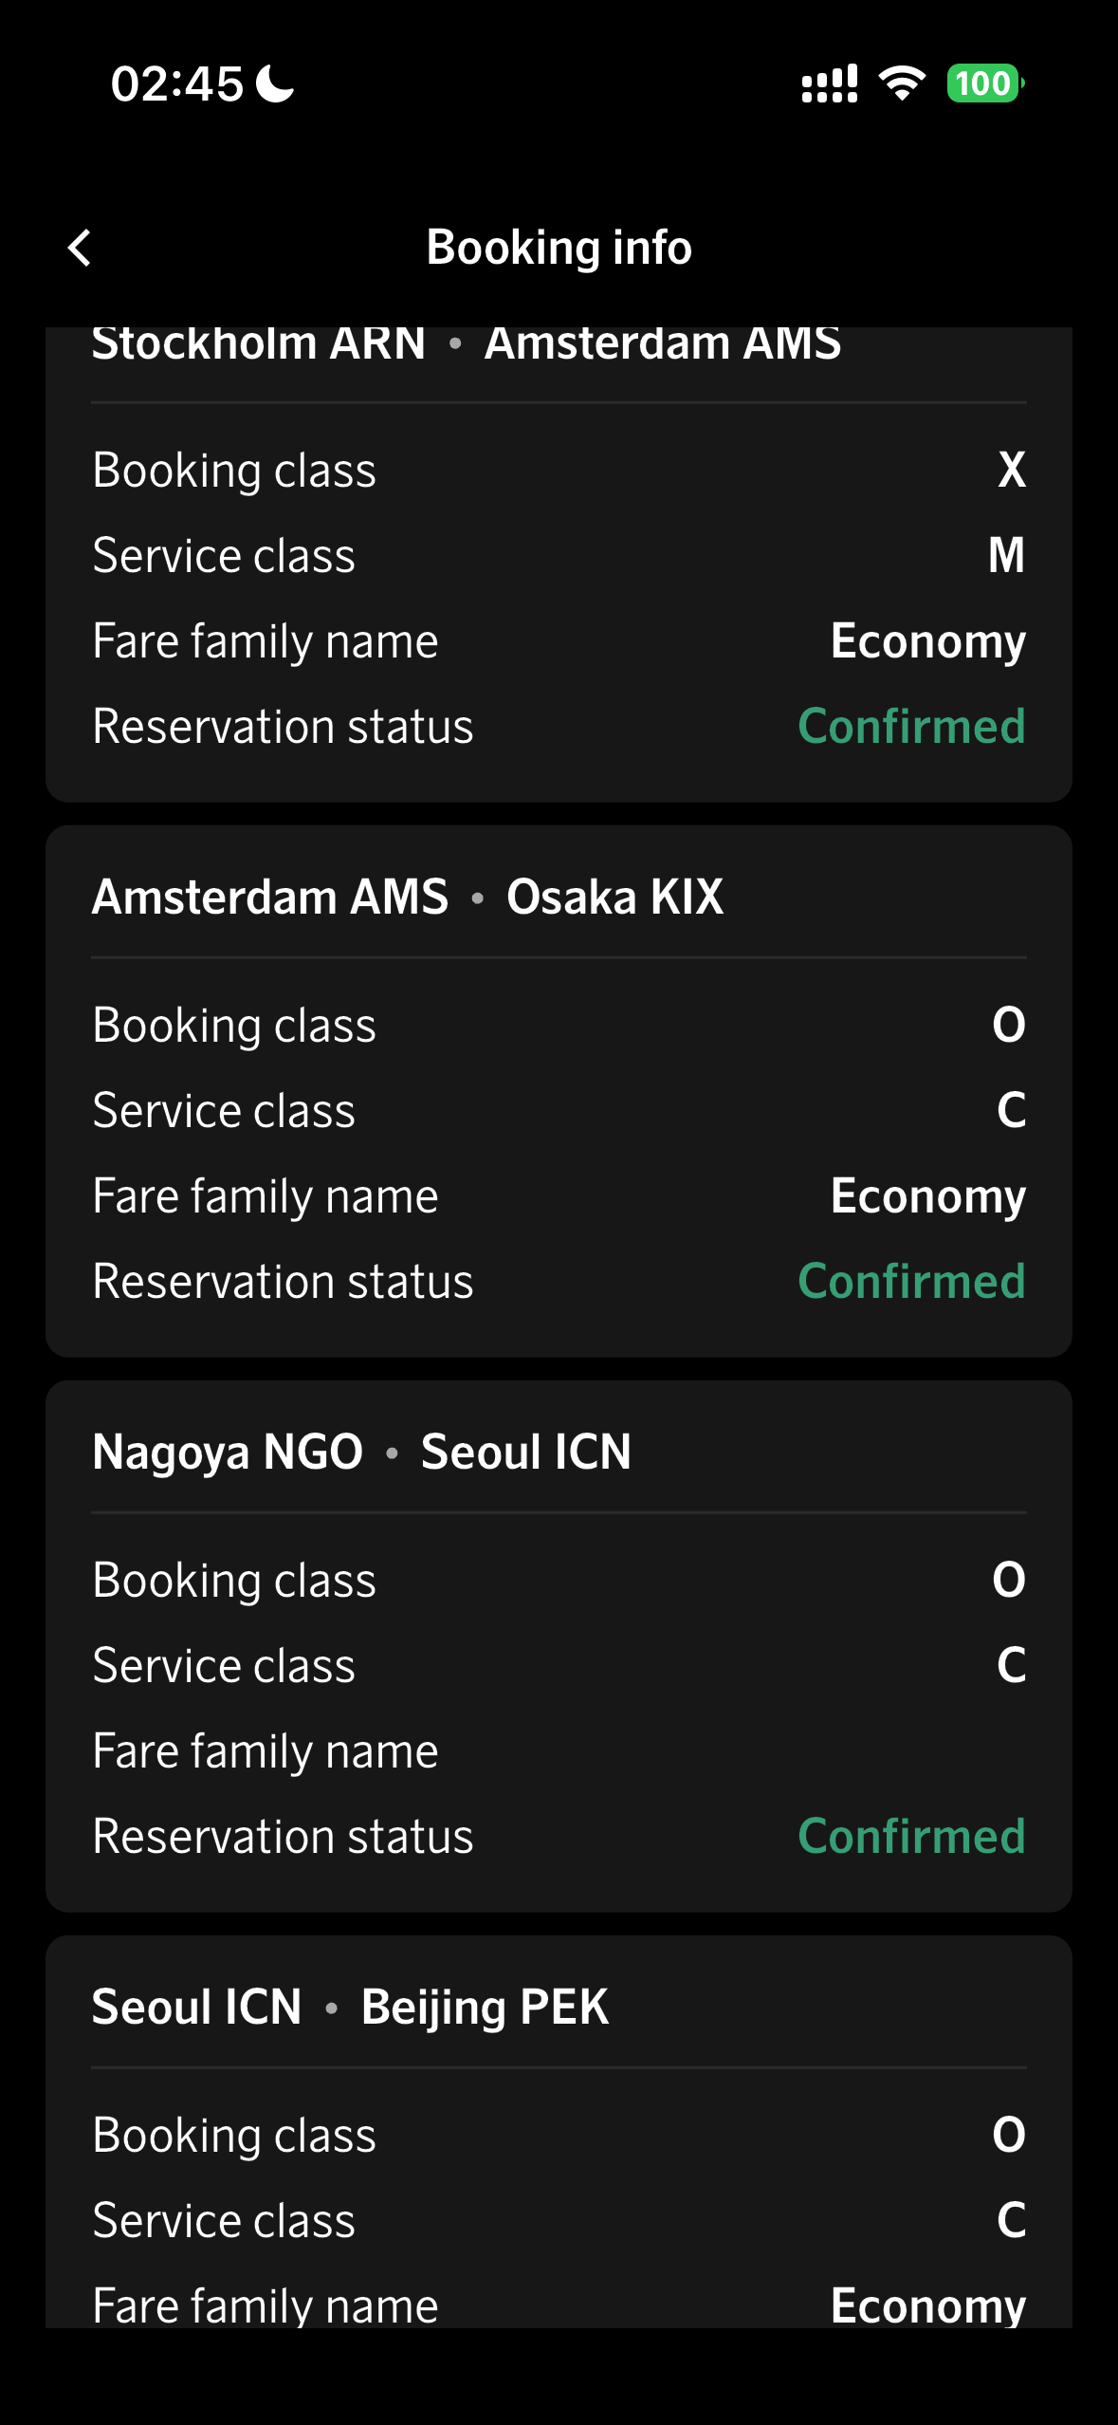
Task: Tap the battery indicator showing 100
Action: tap(985, 83)
